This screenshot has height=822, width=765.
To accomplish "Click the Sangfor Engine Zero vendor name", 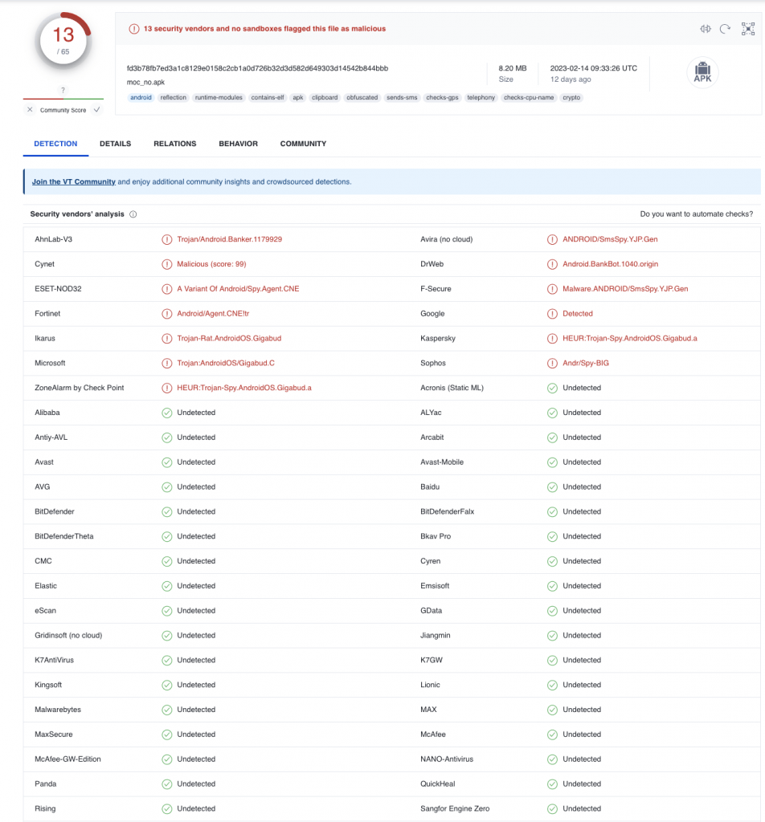I will pos(455,809).
